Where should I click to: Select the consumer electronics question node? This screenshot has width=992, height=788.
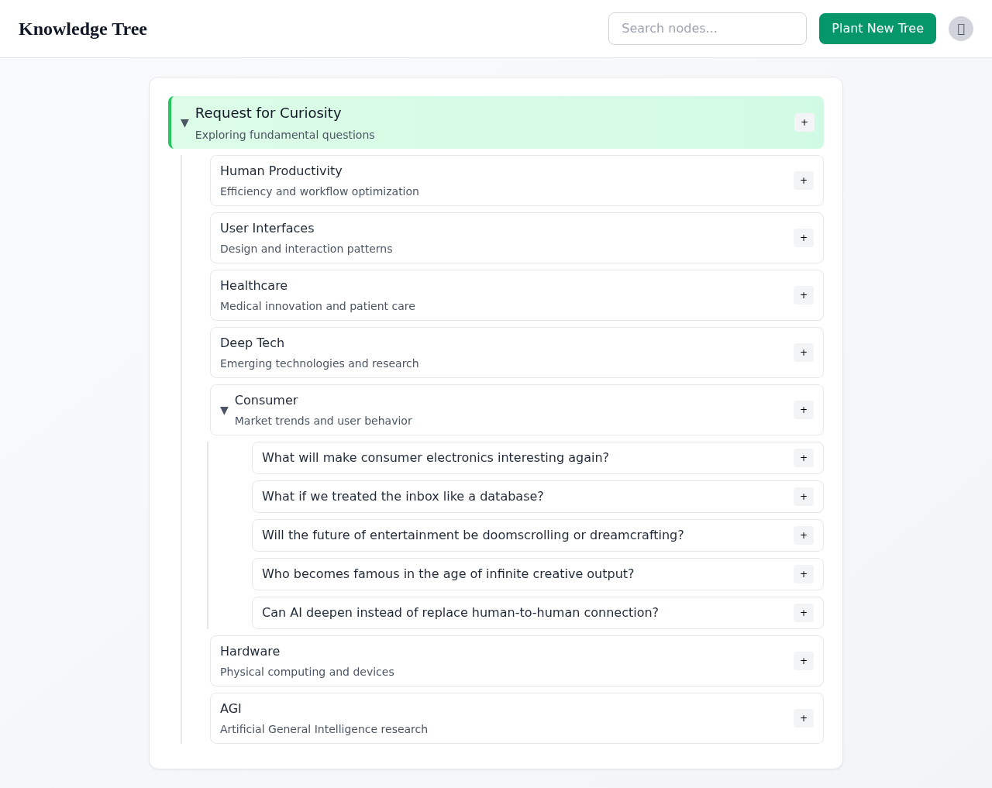(435, 457)
